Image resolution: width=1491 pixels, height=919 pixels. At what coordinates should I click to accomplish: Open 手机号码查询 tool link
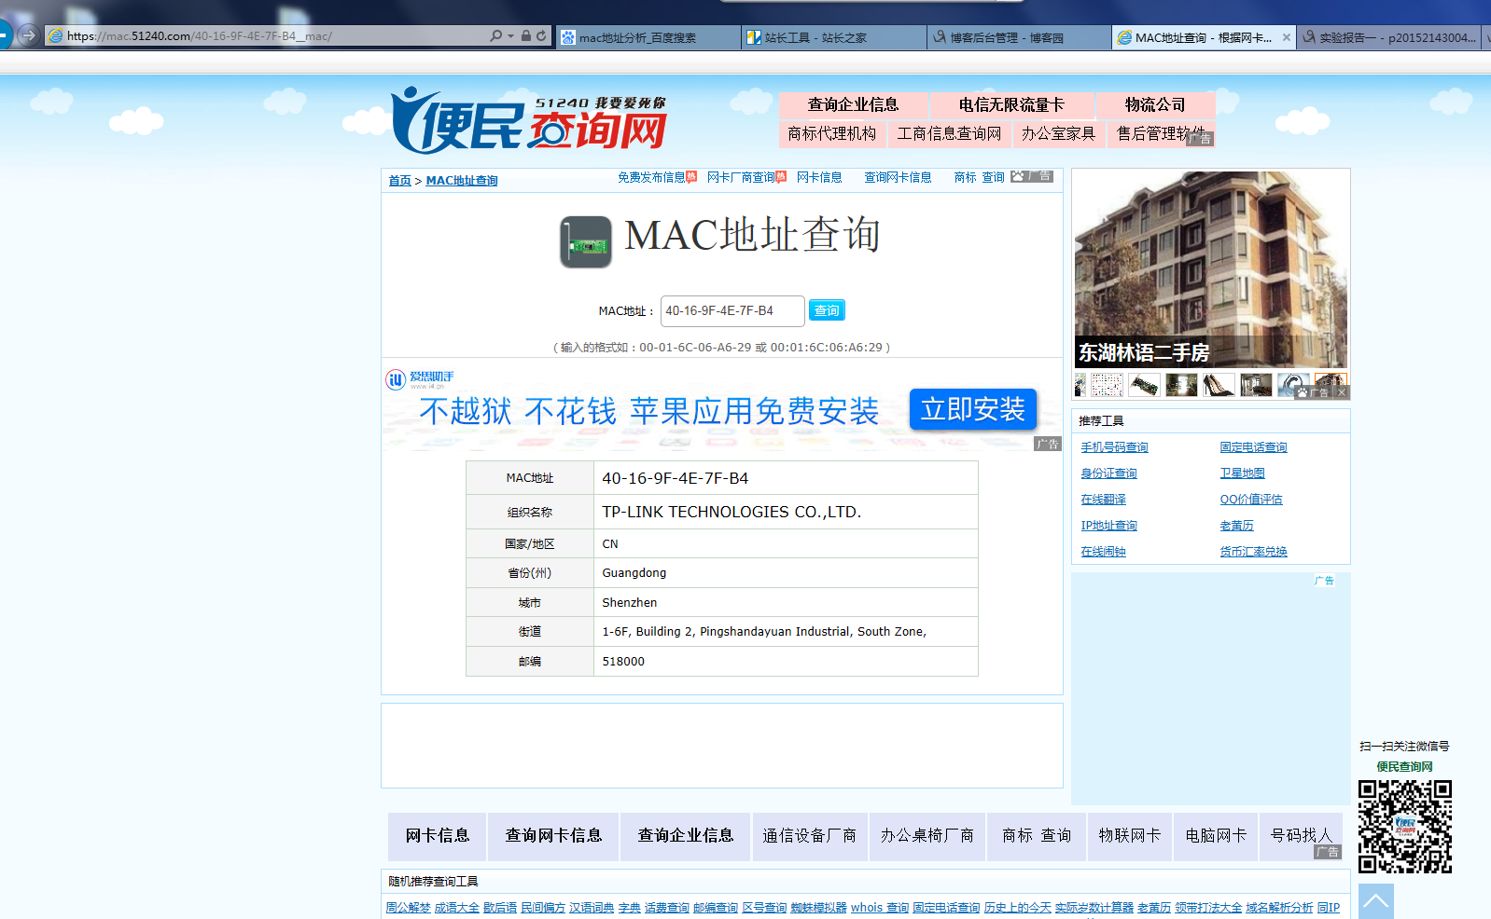coord(1114,447)
